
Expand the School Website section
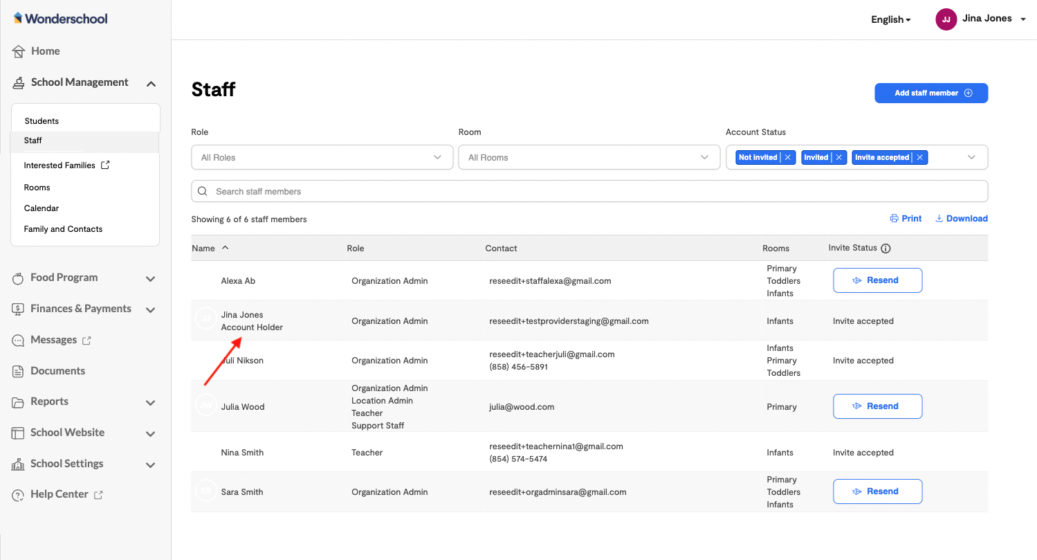(151, 434)
